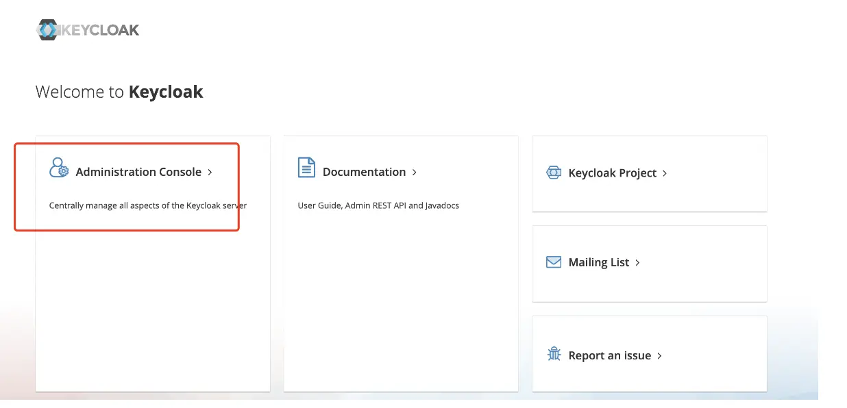Click the chevron beside Mailing List
847x408 pixels.
tap(637, 263)
